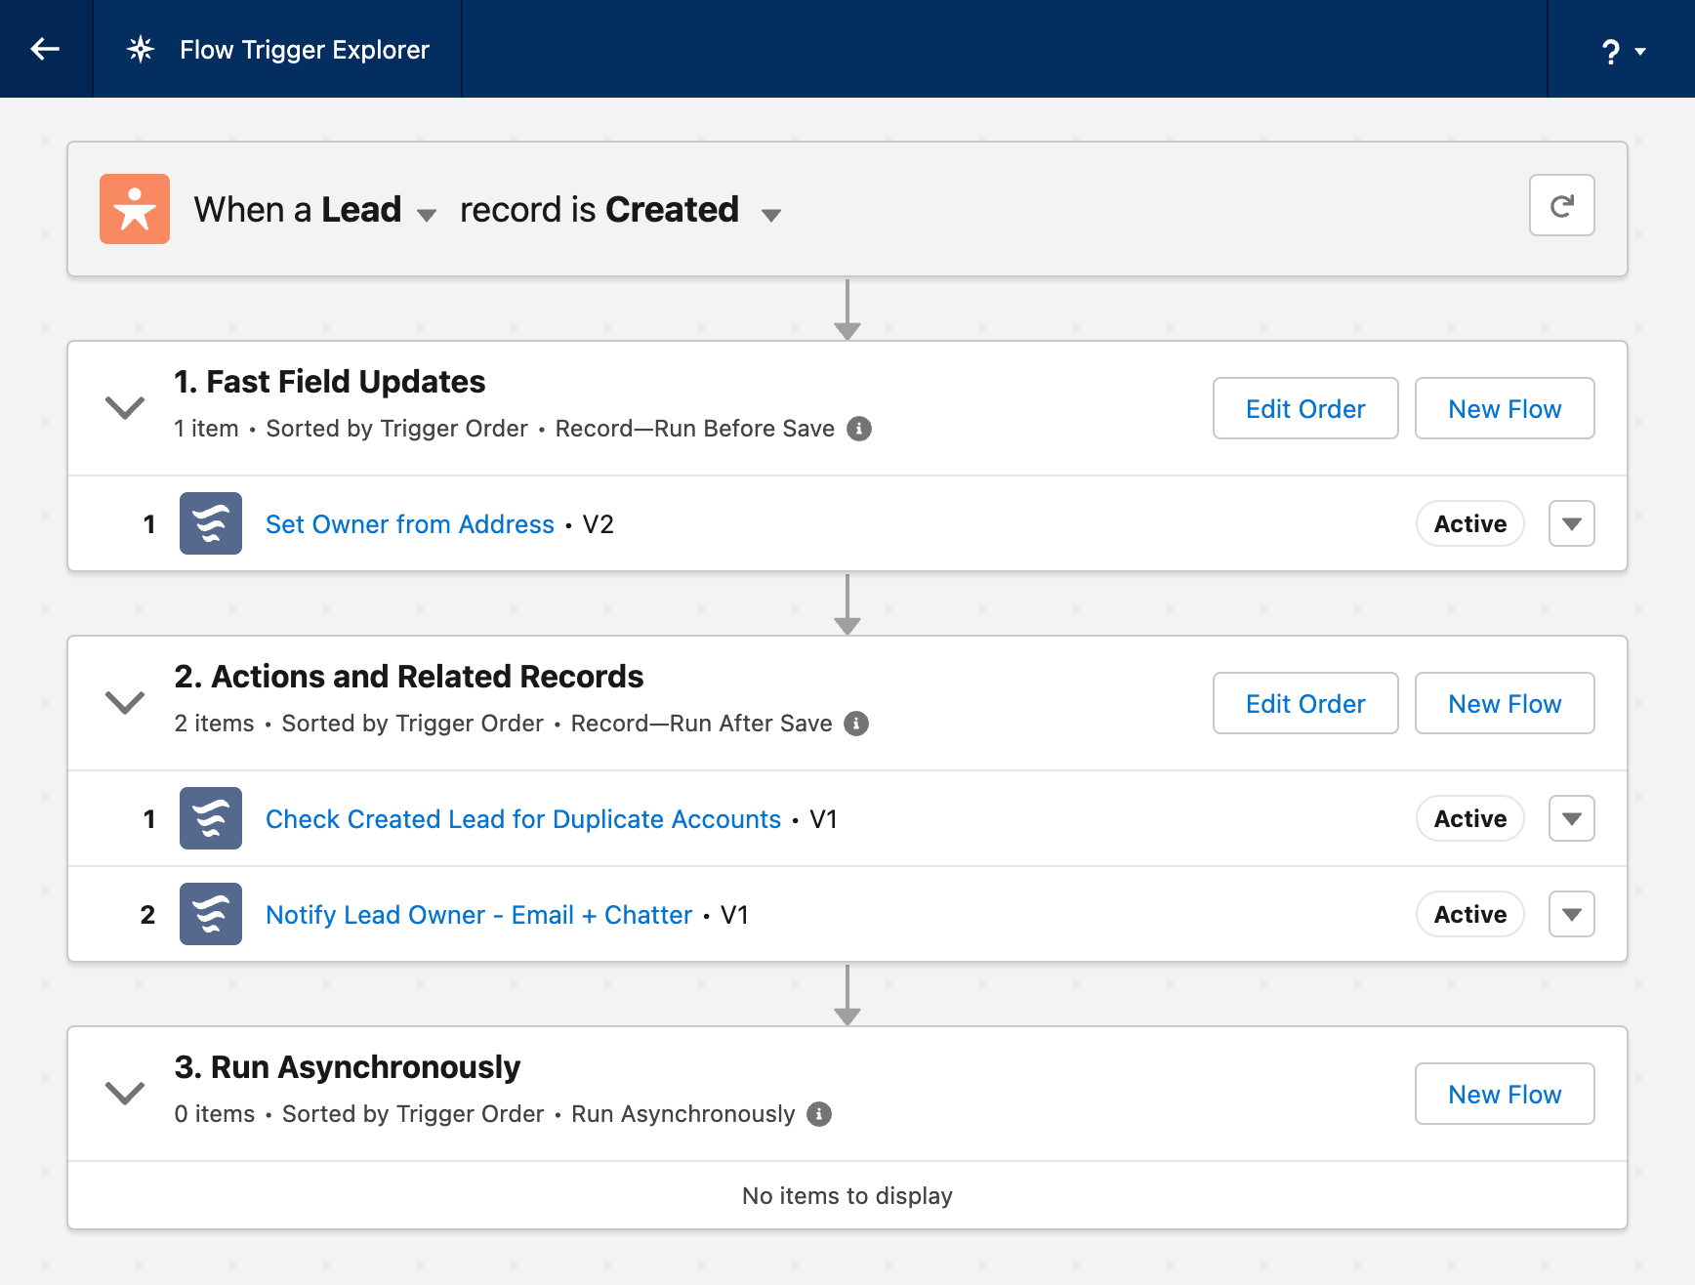Collapse Actions and Related Records section

click(x=125, y=702)
